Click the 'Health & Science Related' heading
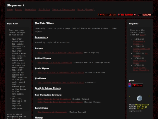 click(x=48, y=88)
